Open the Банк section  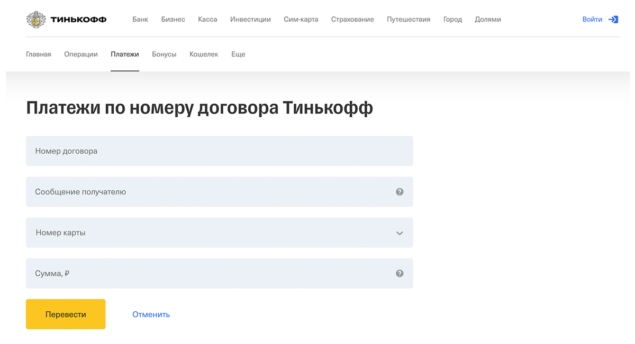tap(140, 20)
